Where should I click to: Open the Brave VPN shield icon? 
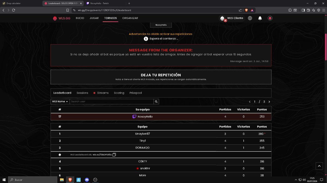pos(319,10)
